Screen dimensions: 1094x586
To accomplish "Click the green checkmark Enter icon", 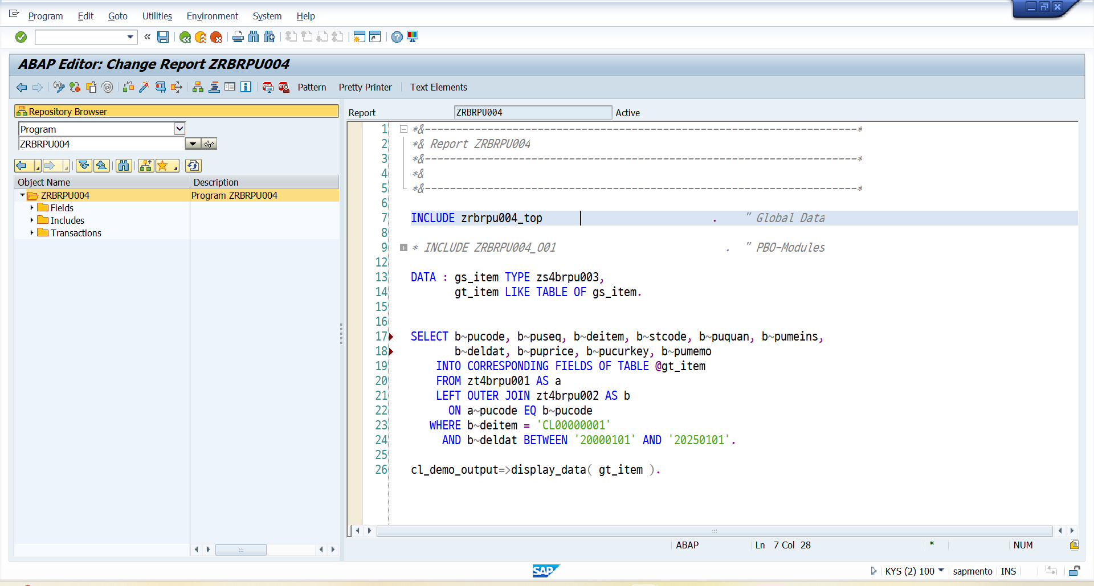I will (21, 37).
